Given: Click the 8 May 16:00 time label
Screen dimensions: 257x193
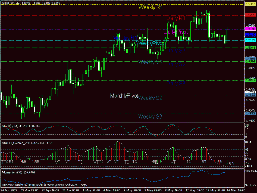Looking at the screenshot, I should (174, 191).
